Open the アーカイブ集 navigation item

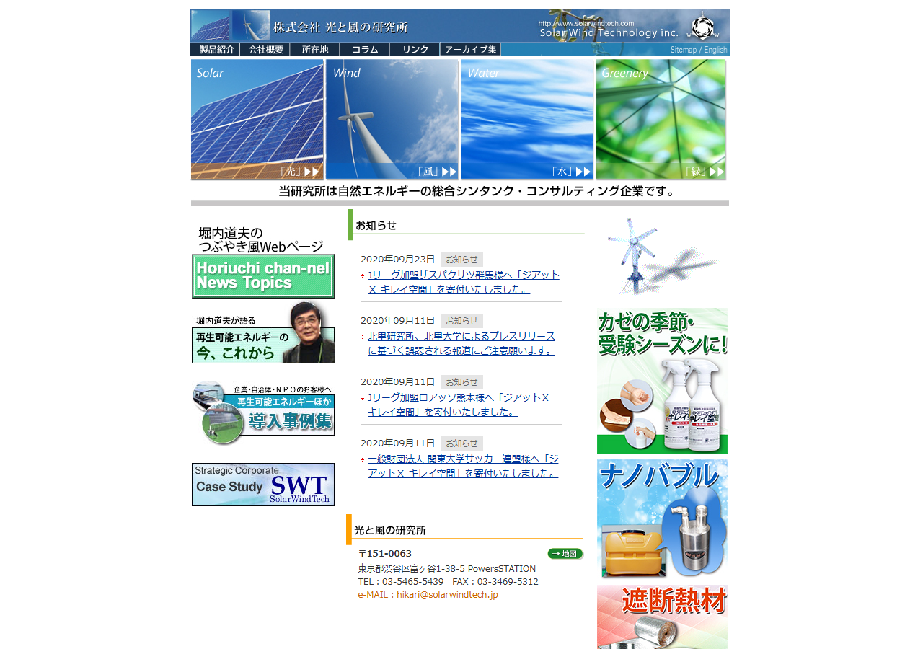point(470,50)
